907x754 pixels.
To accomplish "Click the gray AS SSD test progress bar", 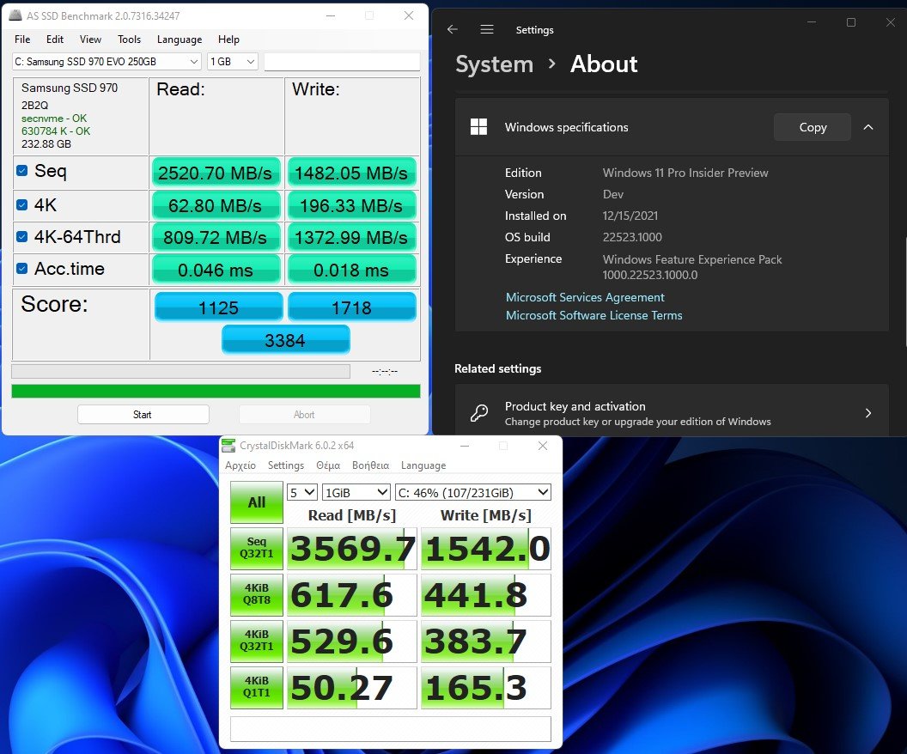I will point(180,371).
